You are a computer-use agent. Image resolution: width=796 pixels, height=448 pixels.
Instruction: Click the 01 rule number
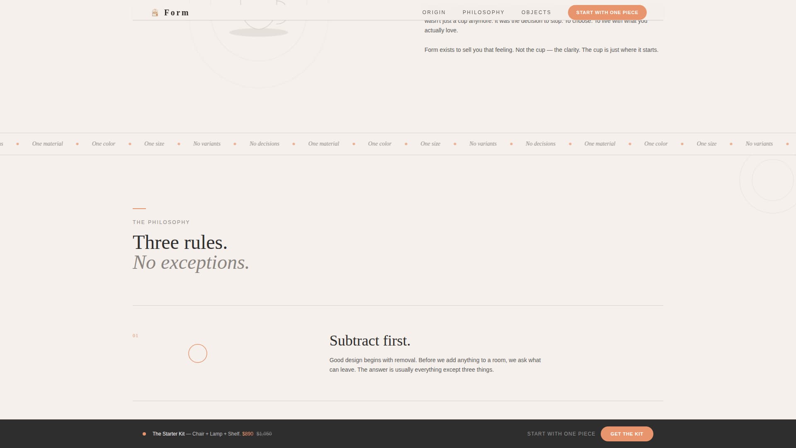coord(135,336)
